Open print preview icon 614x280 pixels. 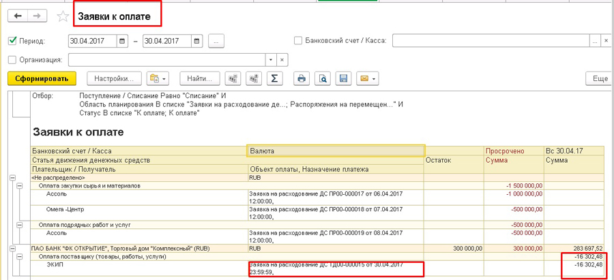click(x=323, y=78)
